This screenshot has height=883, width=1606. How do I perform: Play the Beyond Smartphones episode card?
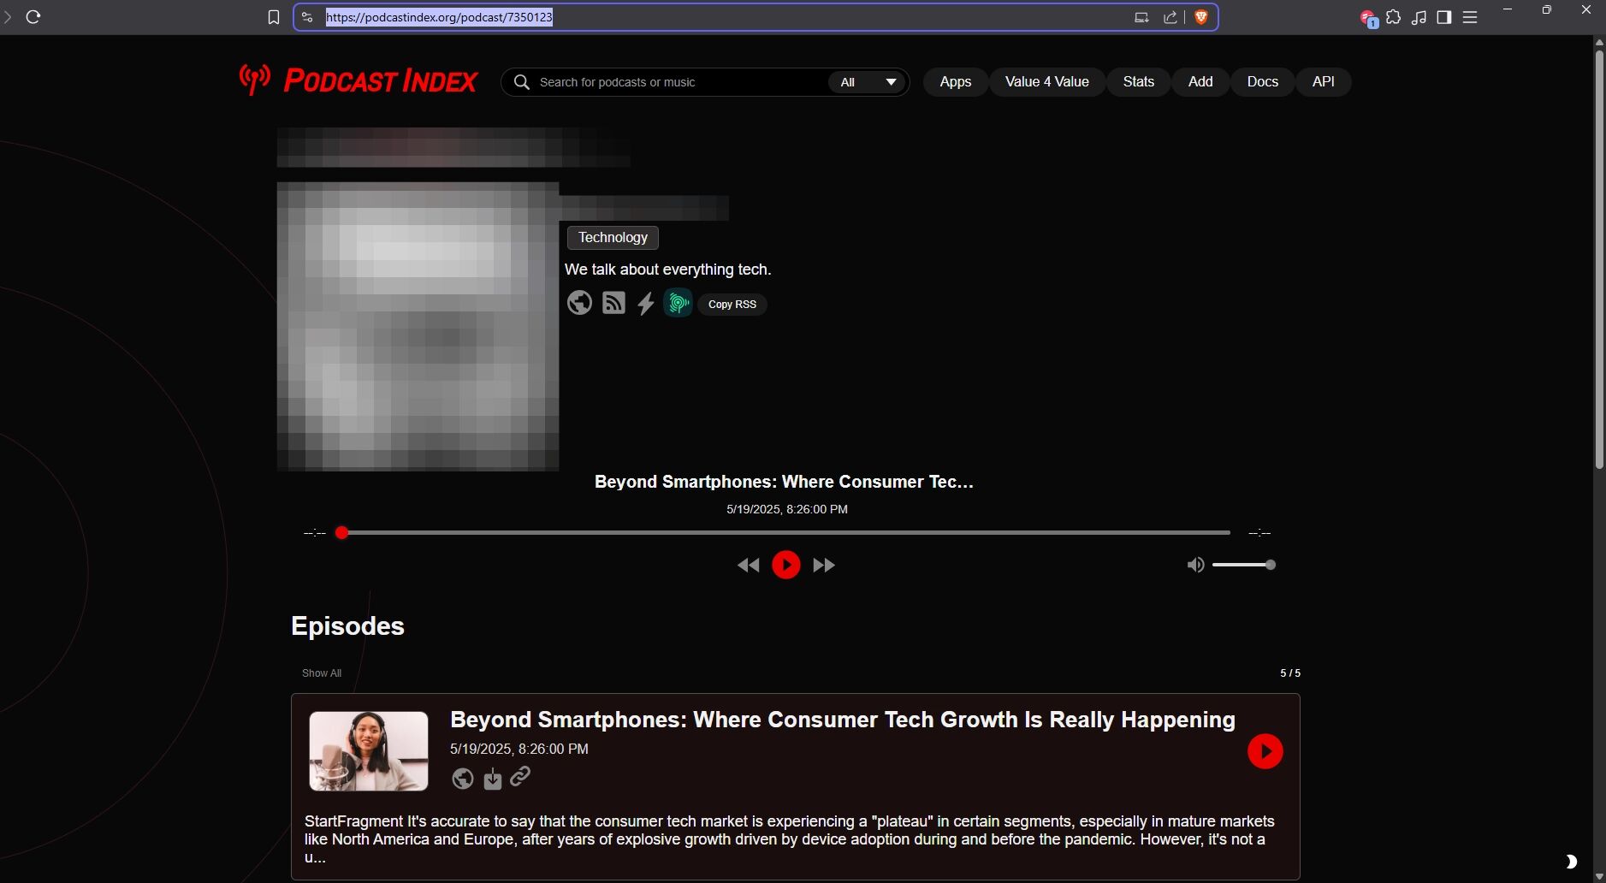click(x=1265, y=751)
